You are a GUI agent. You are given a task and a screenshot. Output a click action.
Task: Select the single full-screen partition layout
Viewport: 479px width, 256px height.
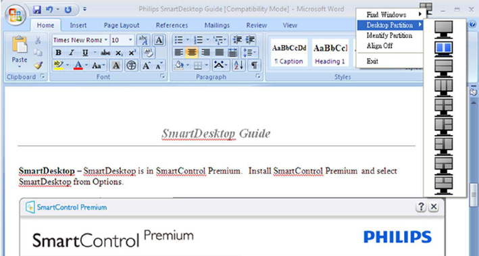(444, 30)
